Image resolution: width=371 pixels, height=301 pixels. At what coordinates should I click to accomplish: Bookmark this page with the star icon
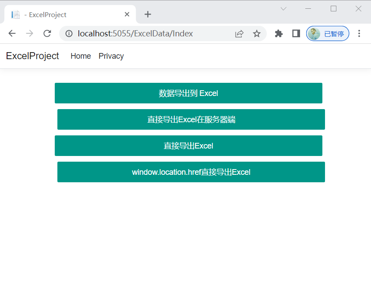click(257, 34)
